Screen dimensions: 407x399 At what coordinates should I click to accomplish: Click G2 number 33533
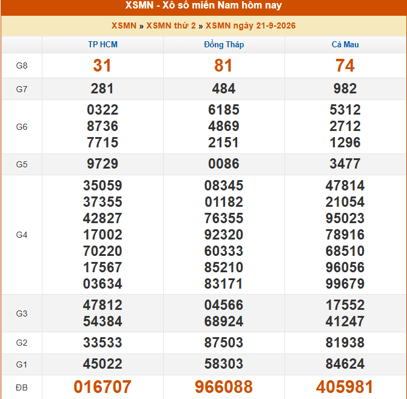(103, 343)
